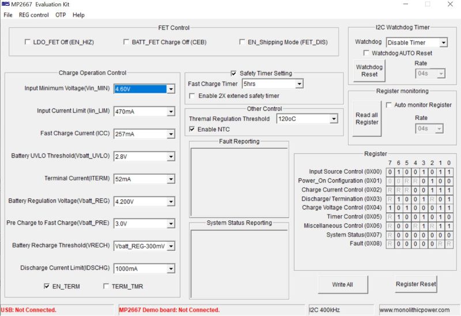Close the MP2667 Evaluation Kit window

pyautogui.click(x=450, y=4)
